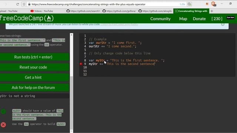237x133 pixels.
Task: Switch to the Videos - YouTube tab
Action: (x=44, y=11)
